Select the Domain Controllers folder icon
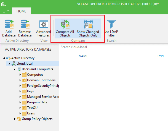Viewport: 168px width, 131px height. tap(24, 80)
